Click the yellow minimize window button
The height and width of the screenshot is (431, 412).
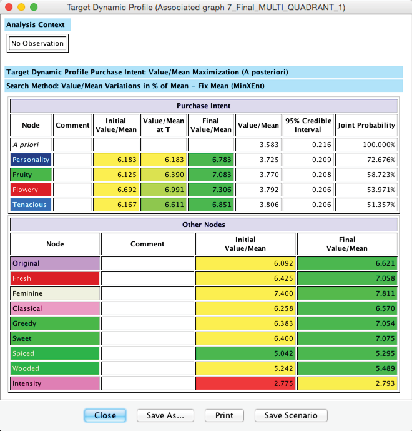click(x=21, y=8)
